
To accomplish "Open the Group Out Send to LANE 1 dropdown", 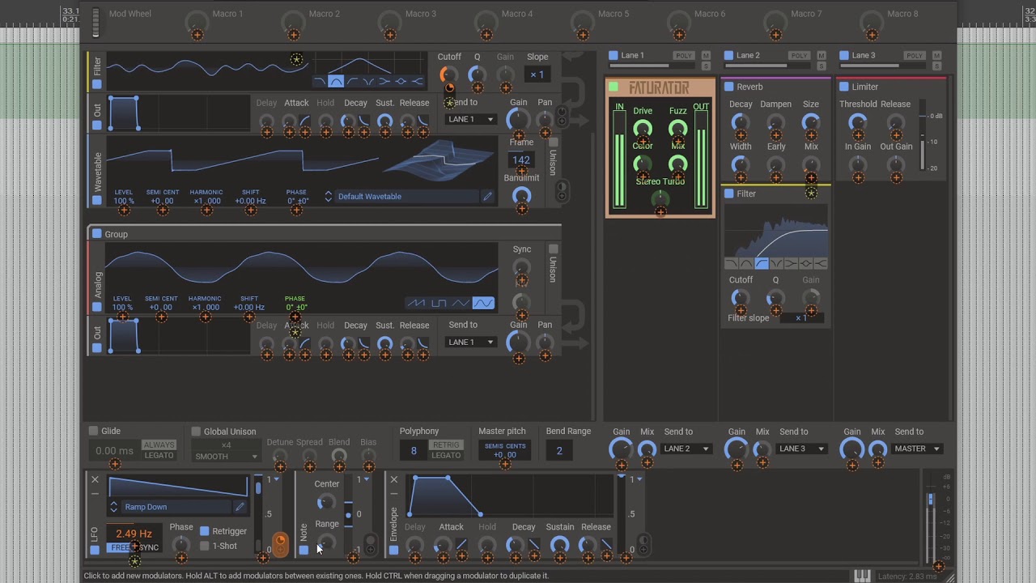I will [x=470, y=342].
